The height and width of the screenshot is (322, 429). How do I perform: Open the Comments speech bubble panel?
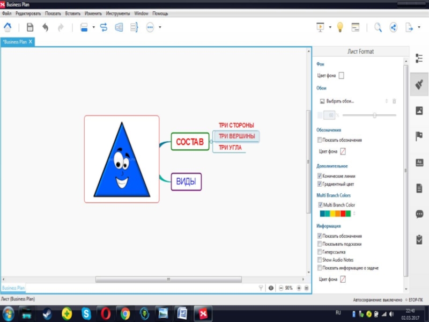419,214
